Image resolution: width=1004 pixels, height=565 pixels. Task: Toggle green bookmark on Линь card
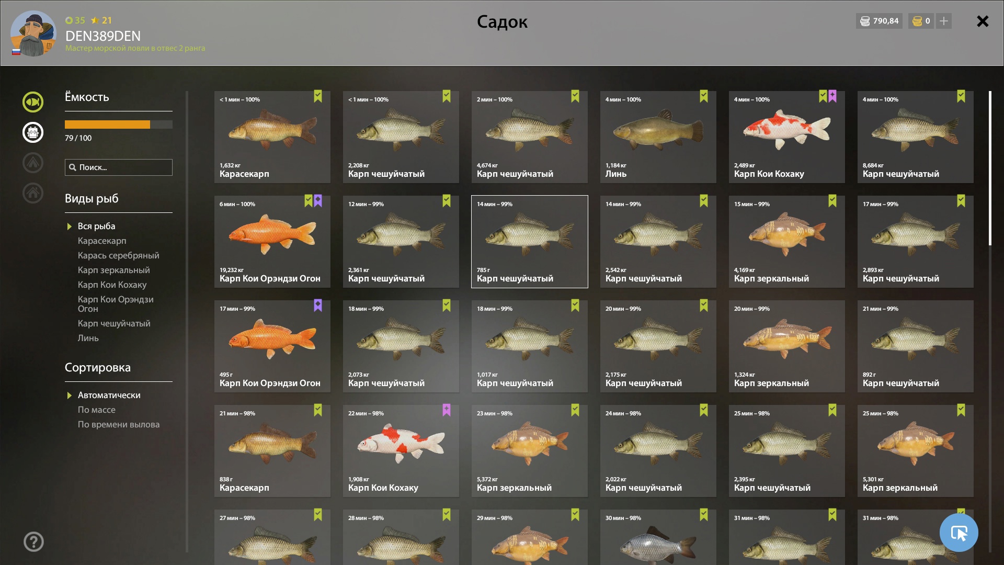[x=703, y=96]
